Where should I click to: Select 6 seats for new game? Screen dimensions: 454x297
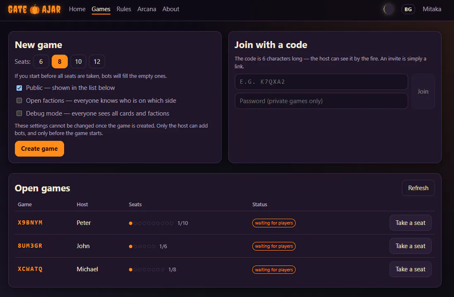click(41, 61)
